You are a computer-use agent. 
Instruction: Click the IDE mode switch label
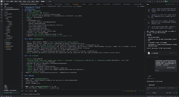pos(4,1)
